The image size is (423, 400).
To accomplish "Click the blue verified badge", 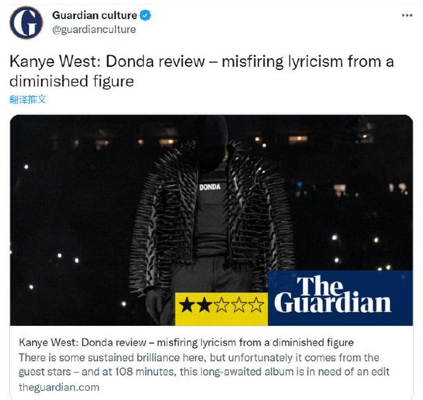I will click(145, 15).
